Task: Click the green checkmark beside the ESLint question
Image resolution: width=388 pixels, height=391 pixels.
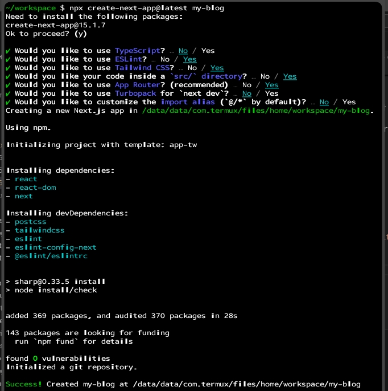Action: 8,59
